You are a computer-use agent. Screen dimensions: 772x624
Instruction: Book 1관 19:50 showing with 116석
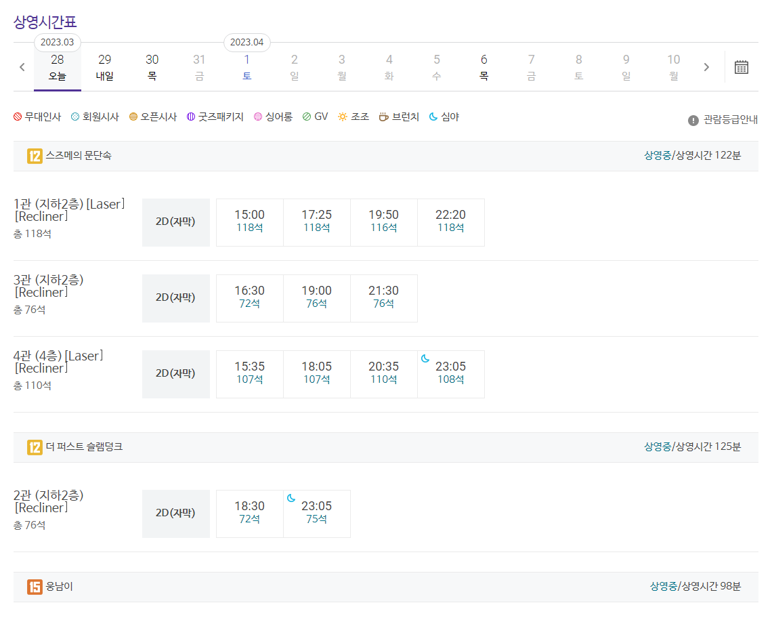coord(383,222)
